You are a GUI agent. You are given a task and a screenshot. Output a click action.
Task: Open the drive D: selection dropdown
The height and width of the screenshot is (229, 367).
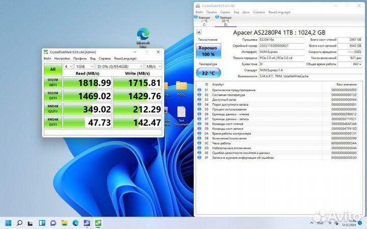120,67
